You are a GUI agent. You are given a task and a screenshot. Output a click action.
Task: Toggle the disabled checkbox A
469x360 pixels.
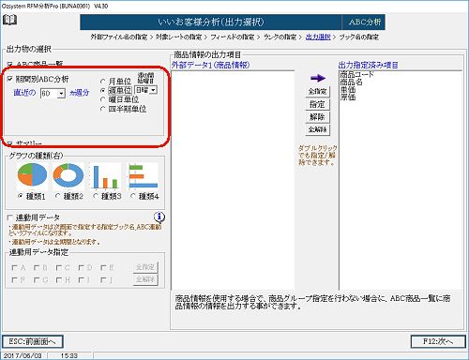point(14,267)
